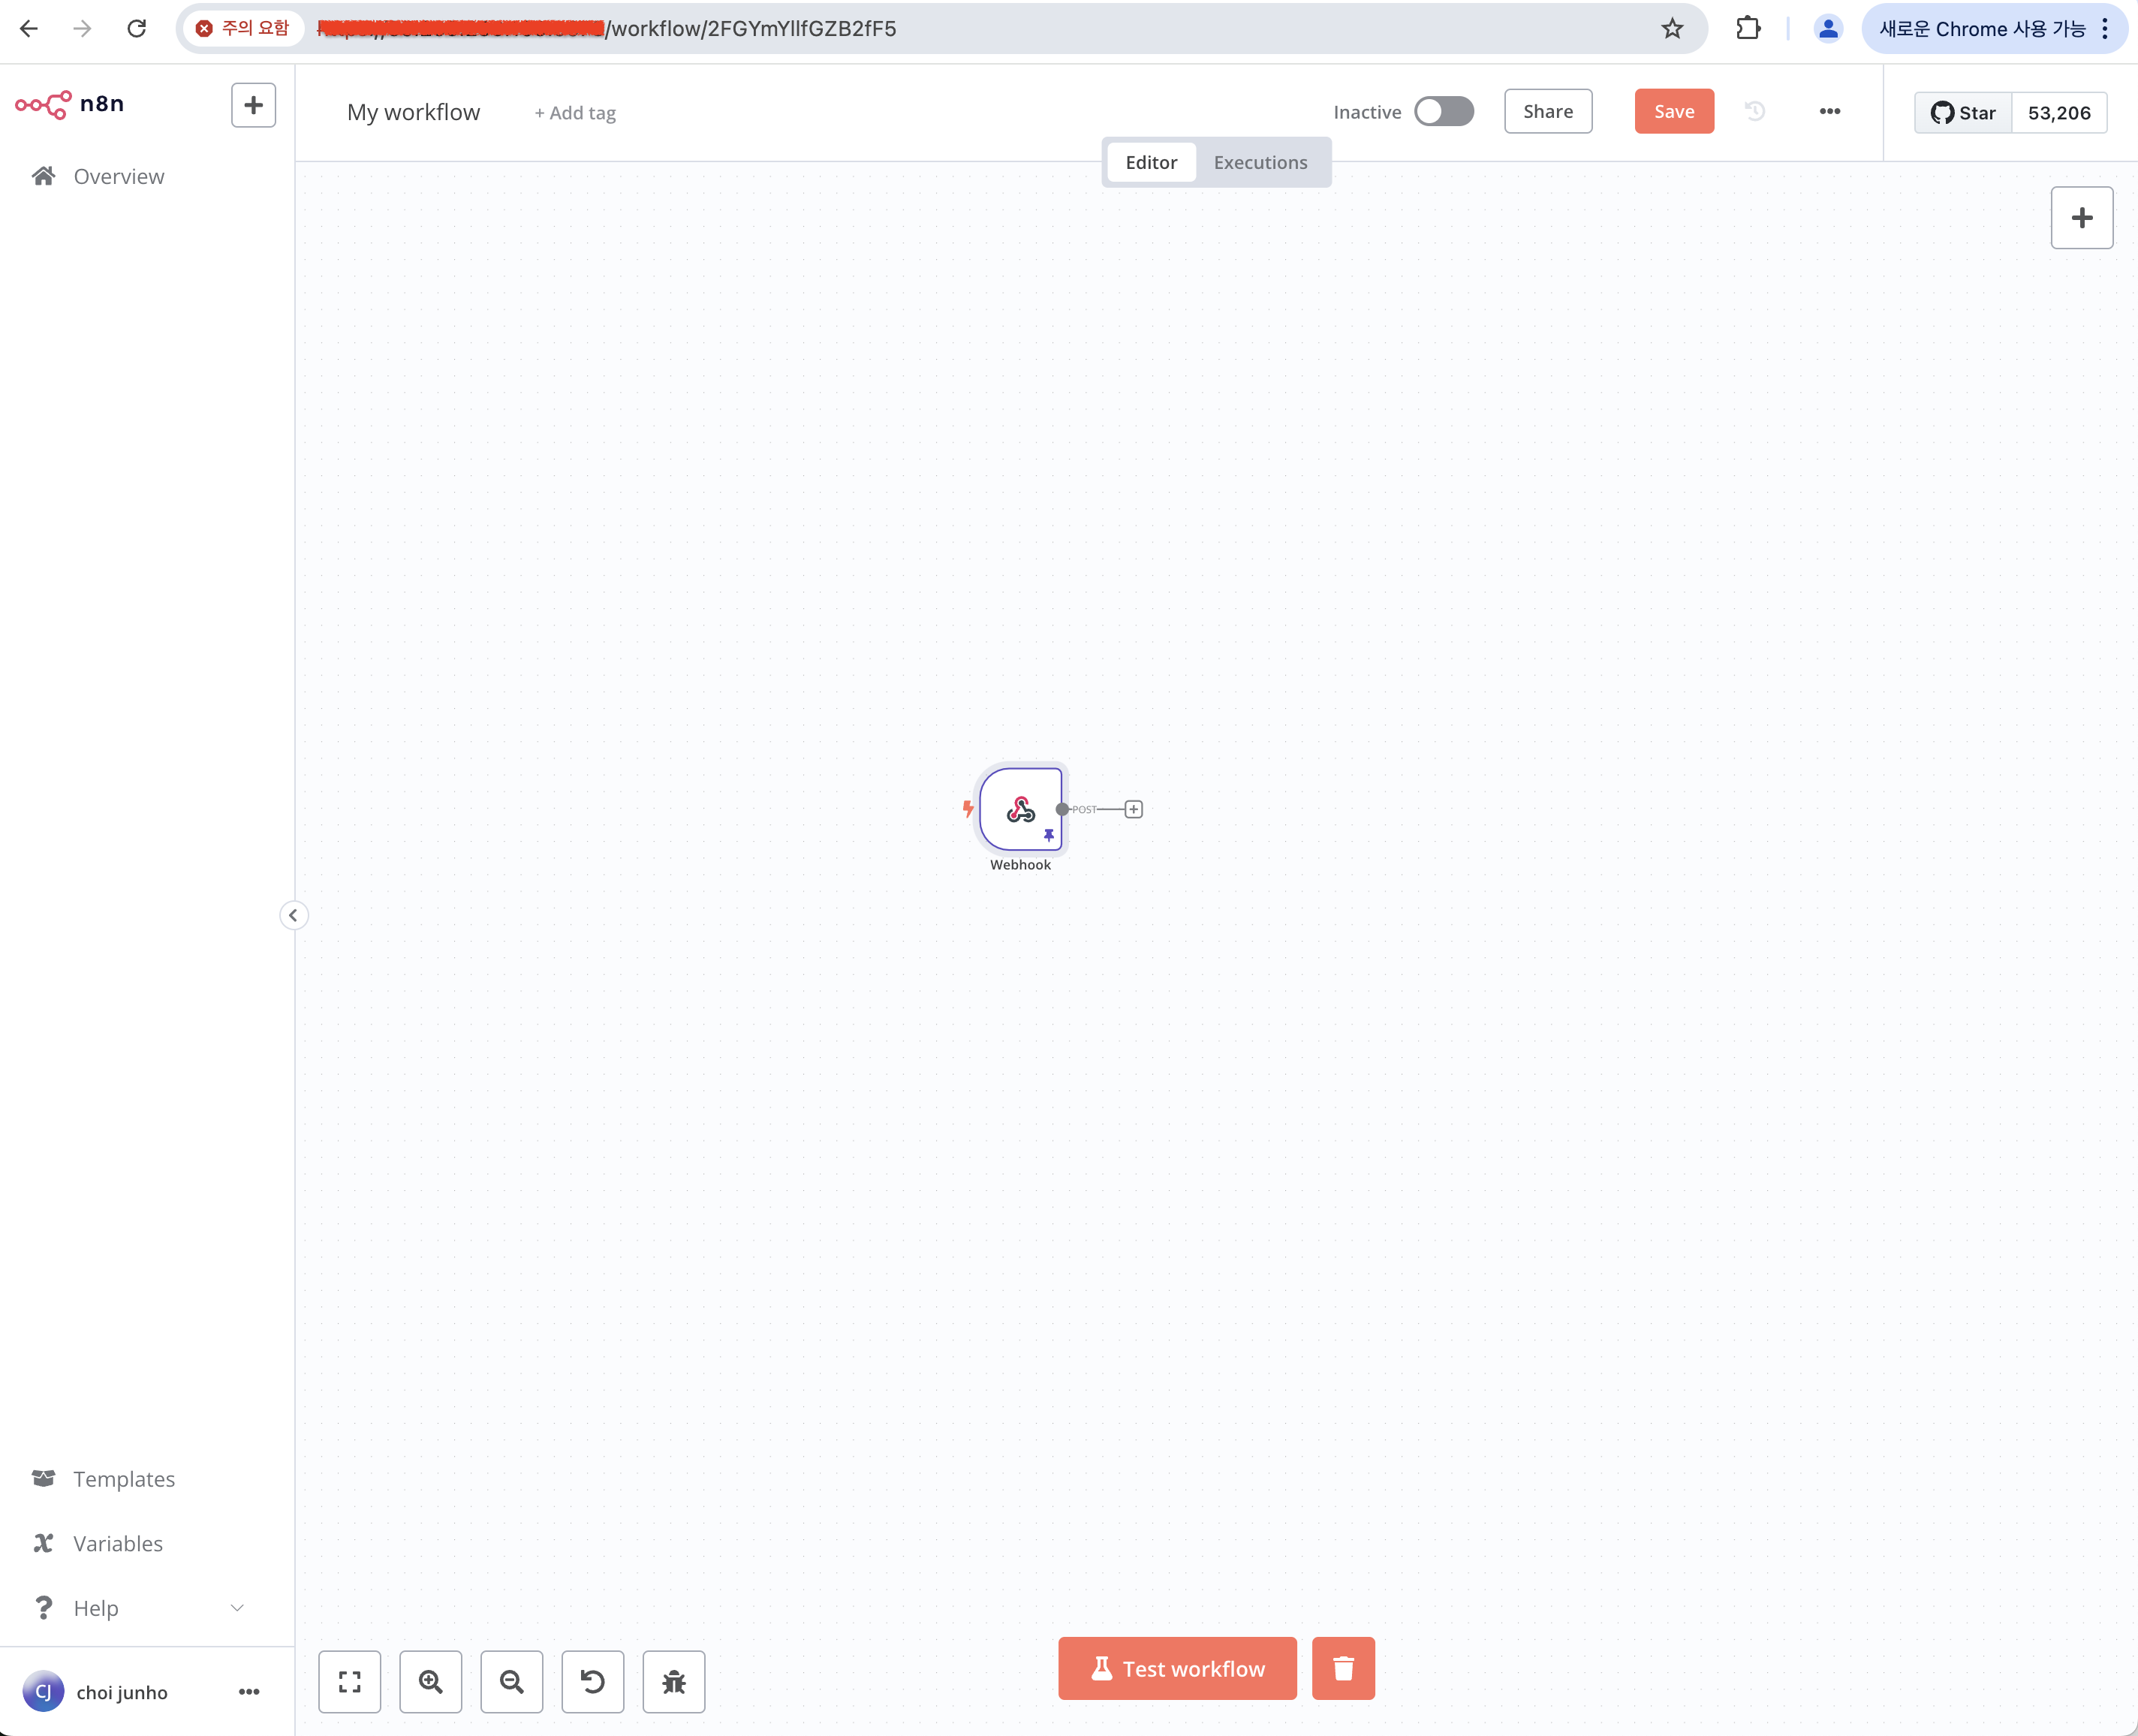Switch to Executions tab

coord(1260,162)
